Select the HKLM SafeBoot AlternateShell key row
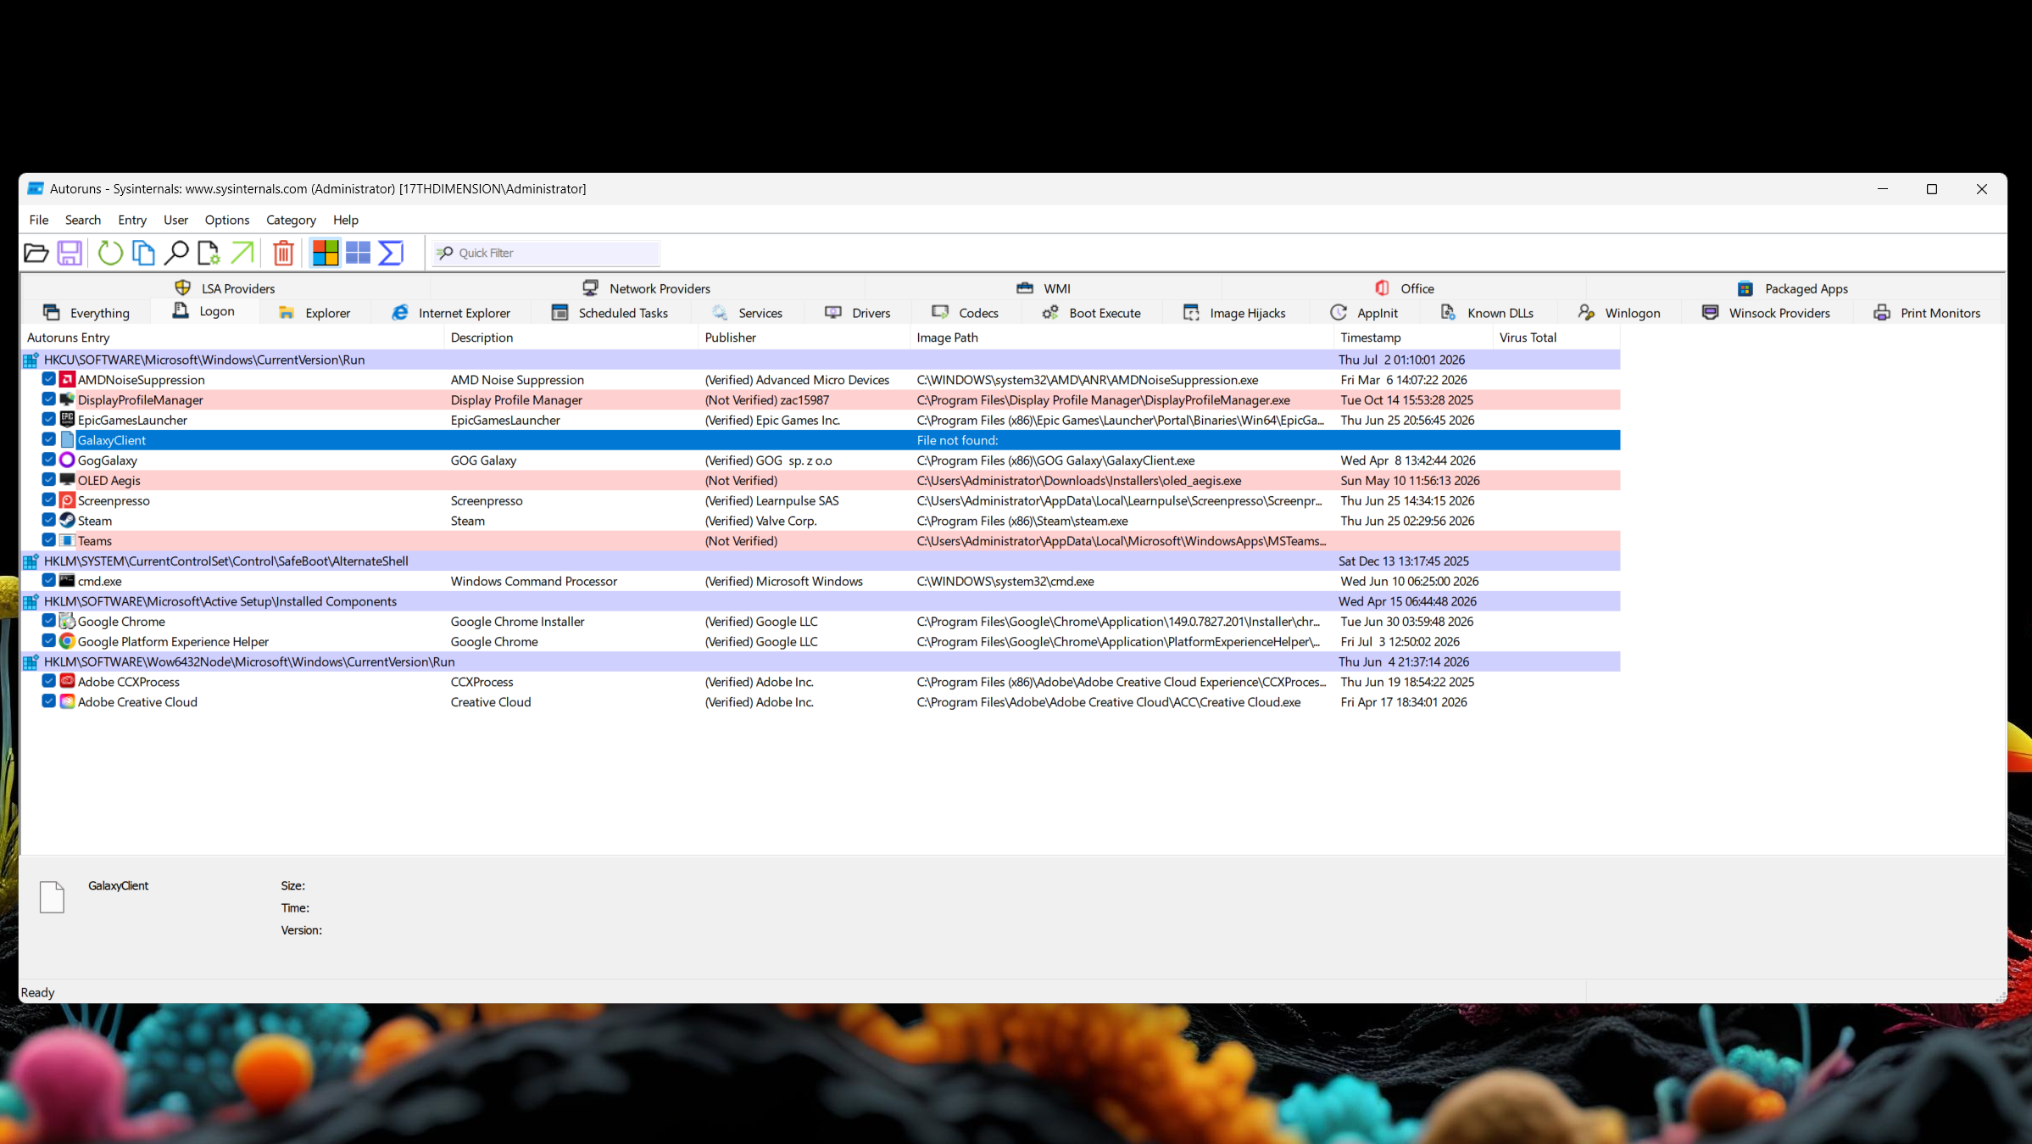2032x1144 pixels. point(821,561)
